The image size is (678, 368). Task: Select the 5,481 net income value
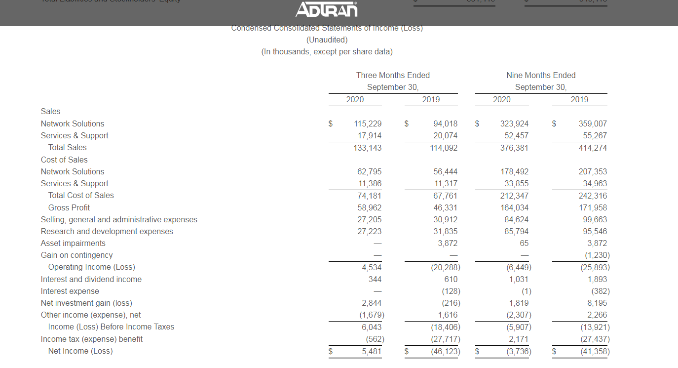point(371,351)
